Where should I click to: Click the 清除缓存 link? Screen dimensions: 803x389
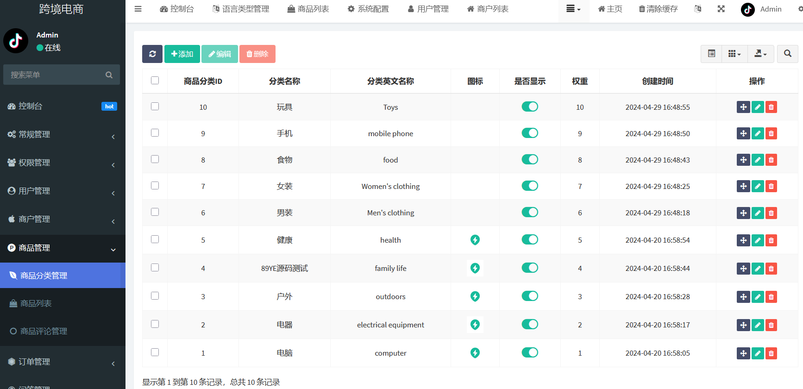click(658, 9)
